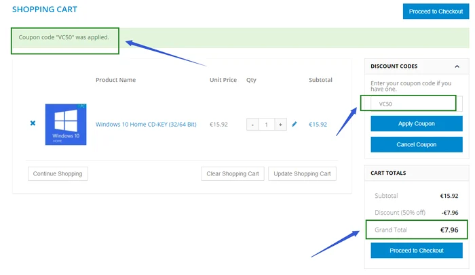475x275 pixels.
Task: Click Clear Shopping Cart
Action: tap(233, 174)
